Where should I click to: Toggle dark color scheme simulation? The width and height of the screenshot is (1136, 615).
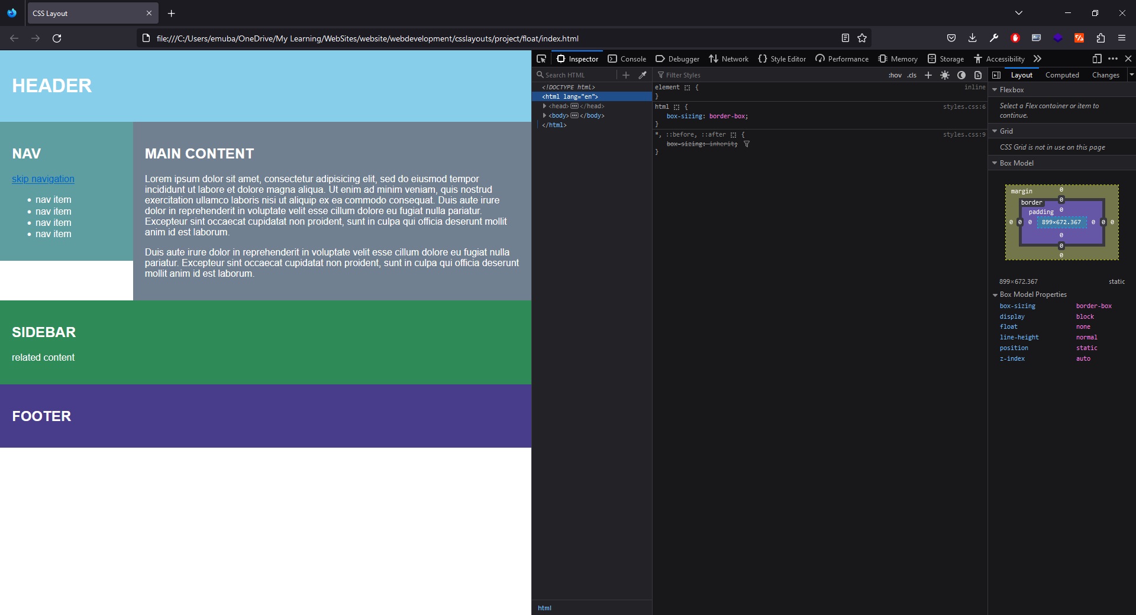coord(961,75)
